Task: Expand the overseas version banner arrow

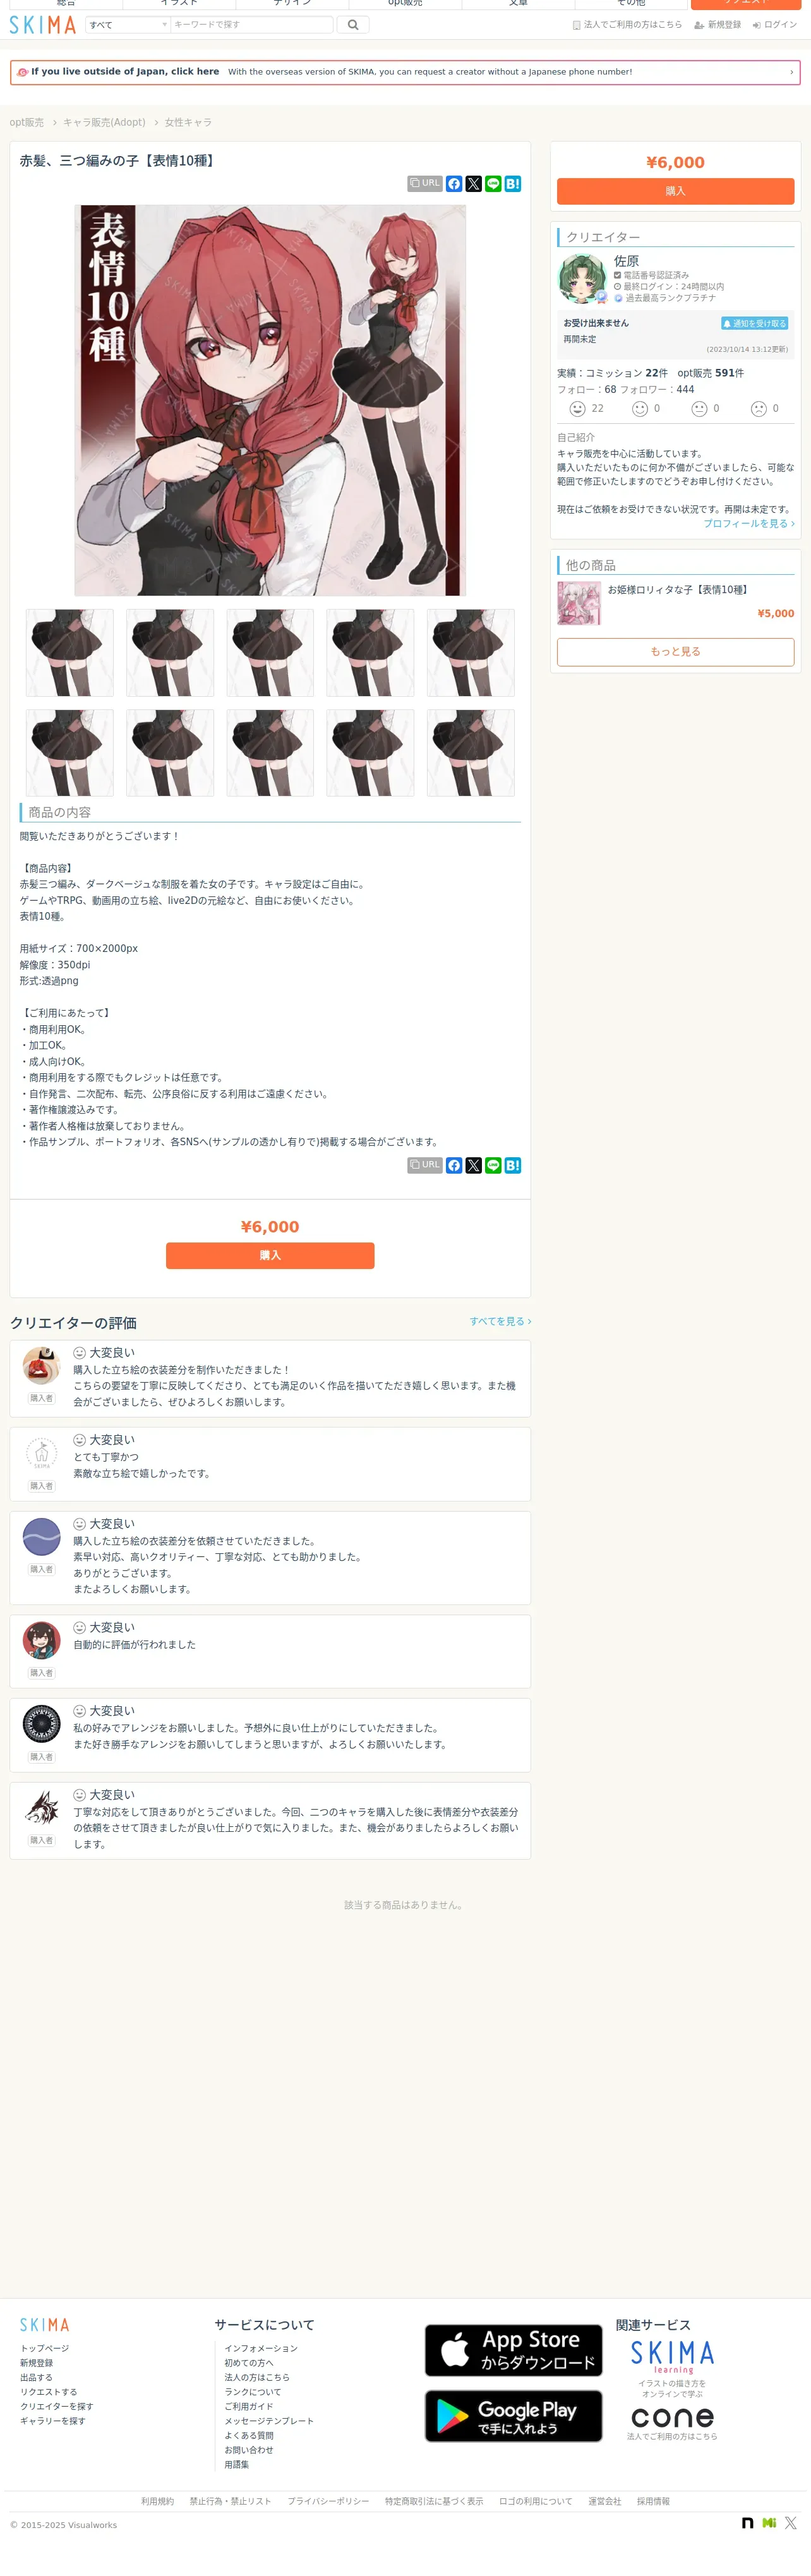Action: (791, 72)
